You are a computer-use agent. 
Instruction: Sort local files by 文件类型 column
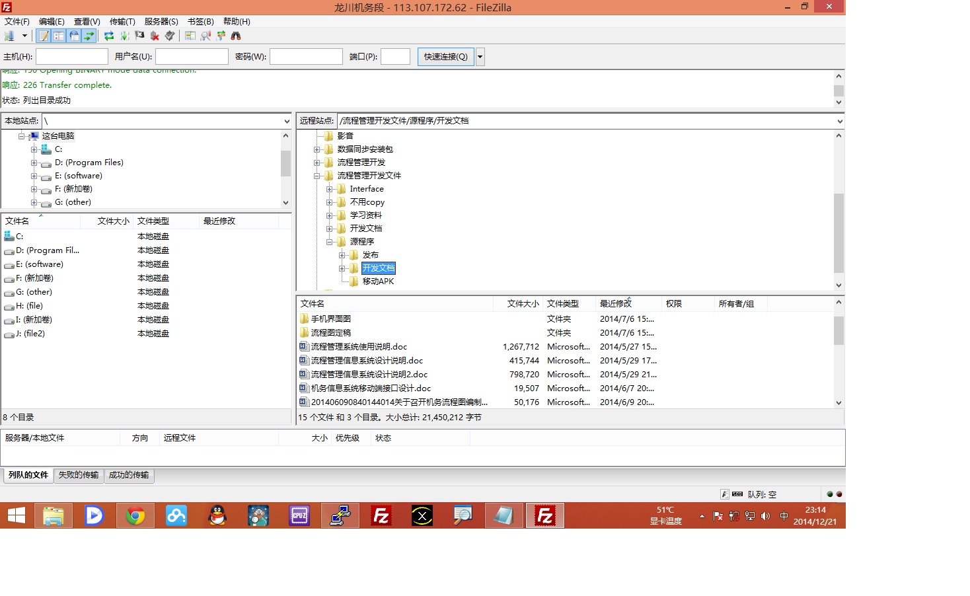tap(166, 221)
